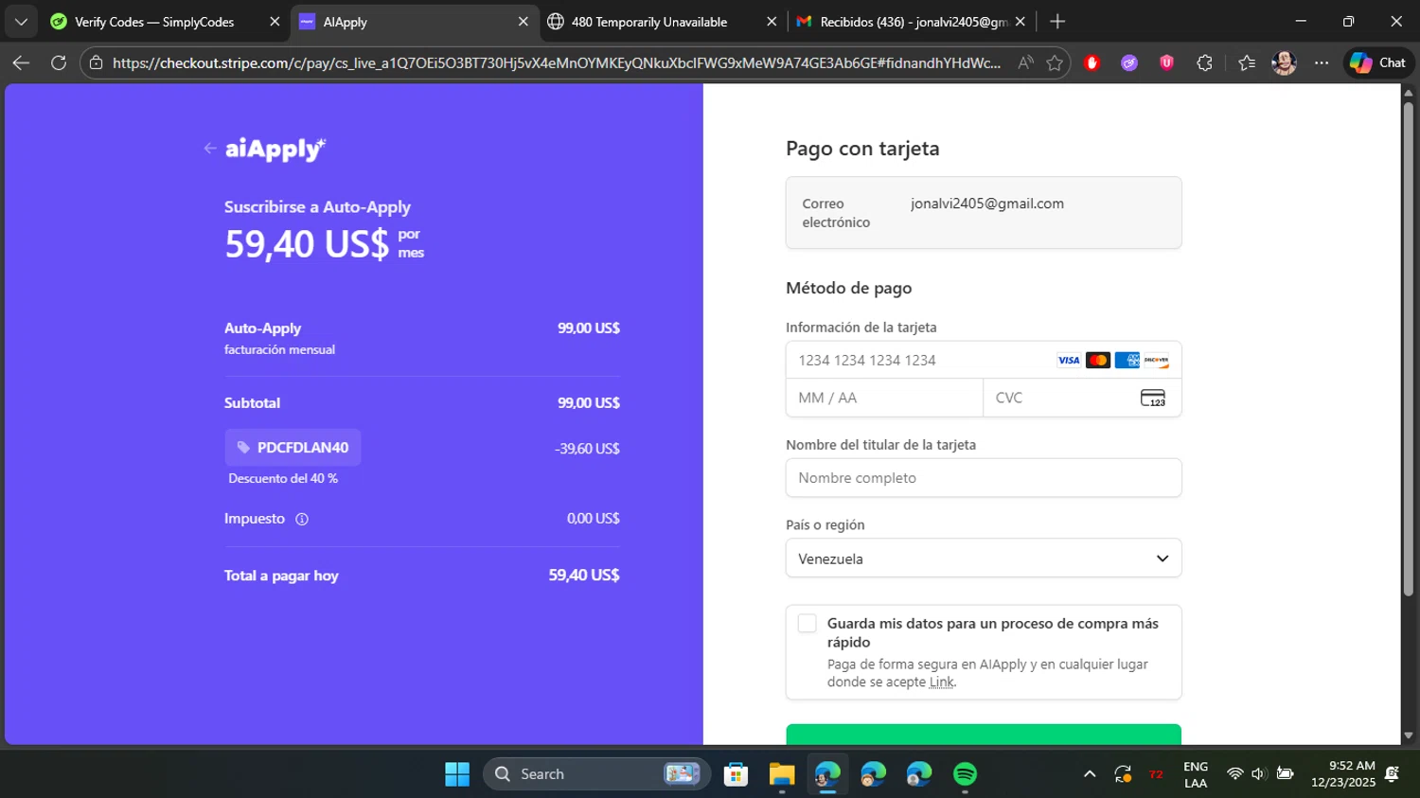Close the 480 Temporarily Unavailable tab
The height and width of the screenshot is (798, 1420).
(x=772, y=22)
